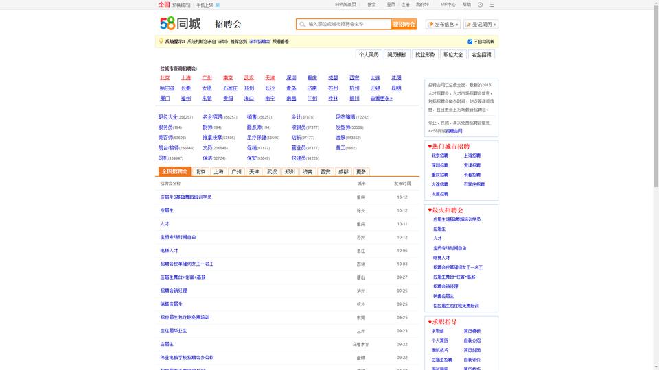Open the 名企招聘 tab at top right
Viewport: 659px width, 370px height.
click(481, 55)
